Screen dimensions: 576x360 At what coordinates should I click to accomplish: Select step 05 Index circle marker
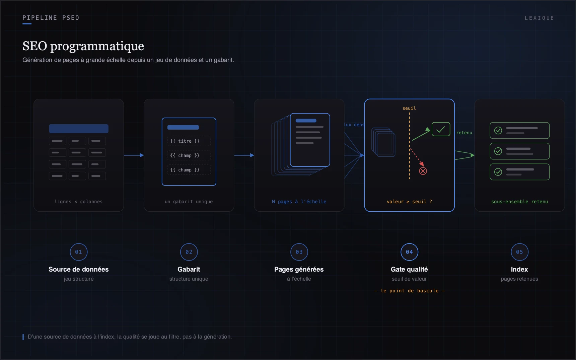coord(519,252)
